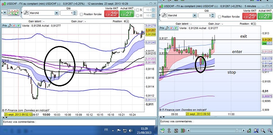Click red and green bars icon in bottom toolbar
Viewport: 273px width, 135px height.
tap(183, 130)
